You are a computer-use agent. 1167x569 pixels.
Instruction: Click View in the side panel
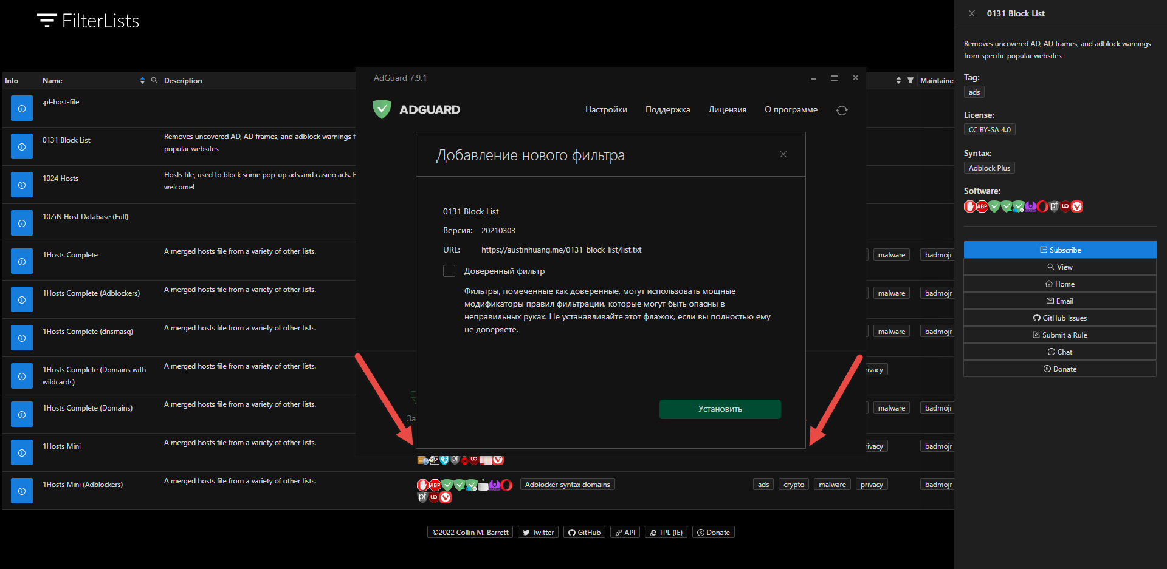coord(1060,267)
